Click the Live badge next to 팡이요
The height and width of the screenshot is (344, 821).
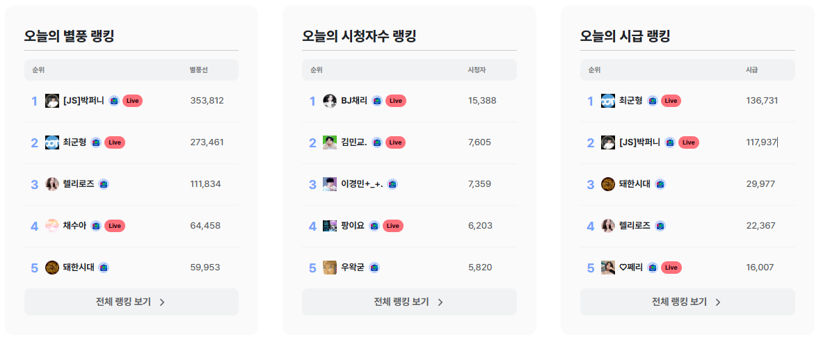pos(392,226)
